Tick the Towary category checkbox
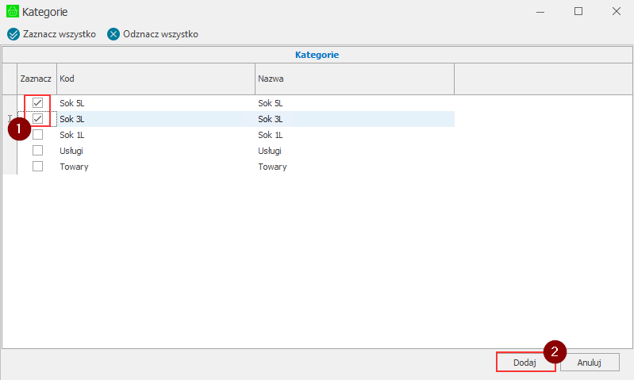Screen dimensions: 634x380 37,167
